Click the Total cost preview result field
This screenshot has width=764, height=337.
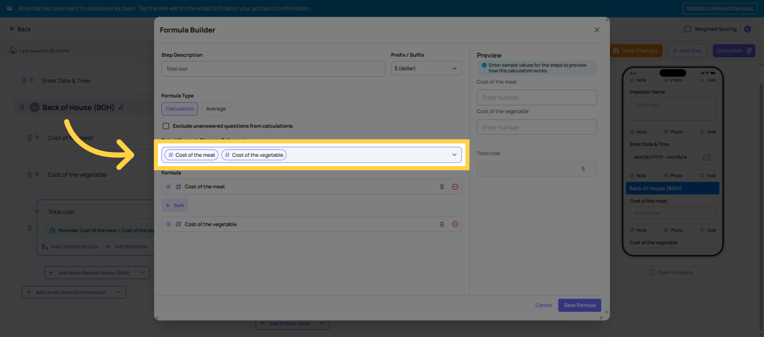tap(536, 169)
